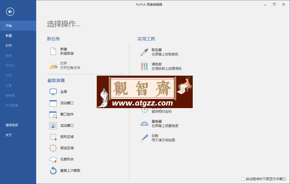The width and height of the screenshot is (290, 184).
Task: Select 新建 in the sidebar
Action: coord(18,36)
